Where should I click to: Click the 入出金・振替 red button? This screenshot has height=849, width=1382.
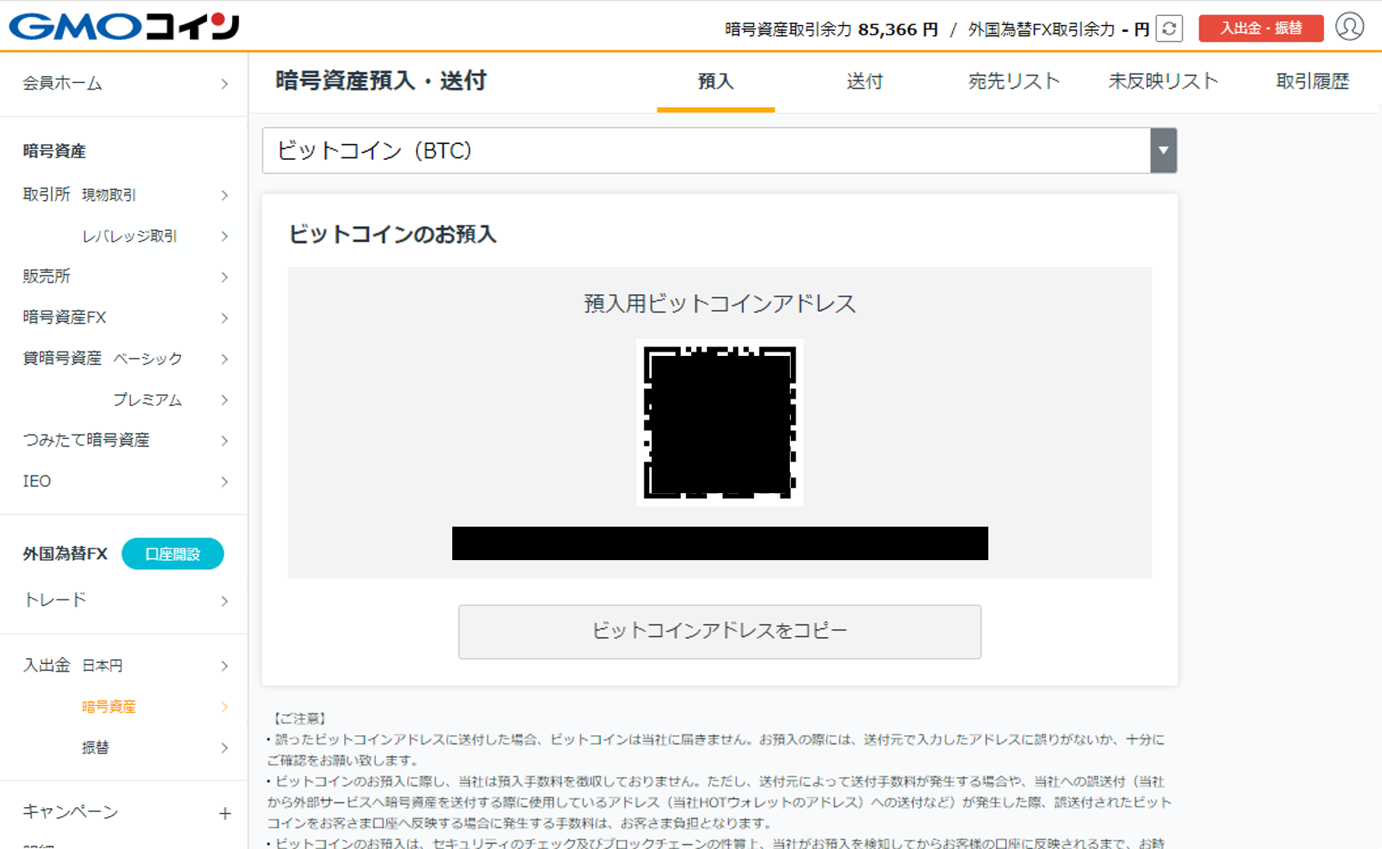pyautogui.click(x=1261, y=28)
